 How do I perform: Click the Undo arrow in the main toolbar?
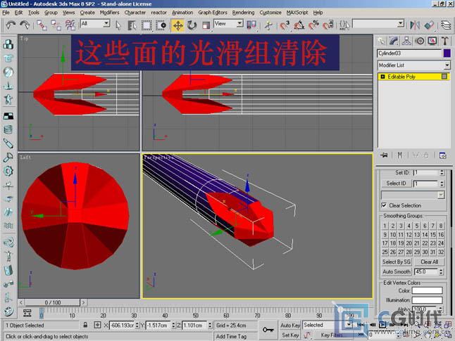[x=11, y=25]
